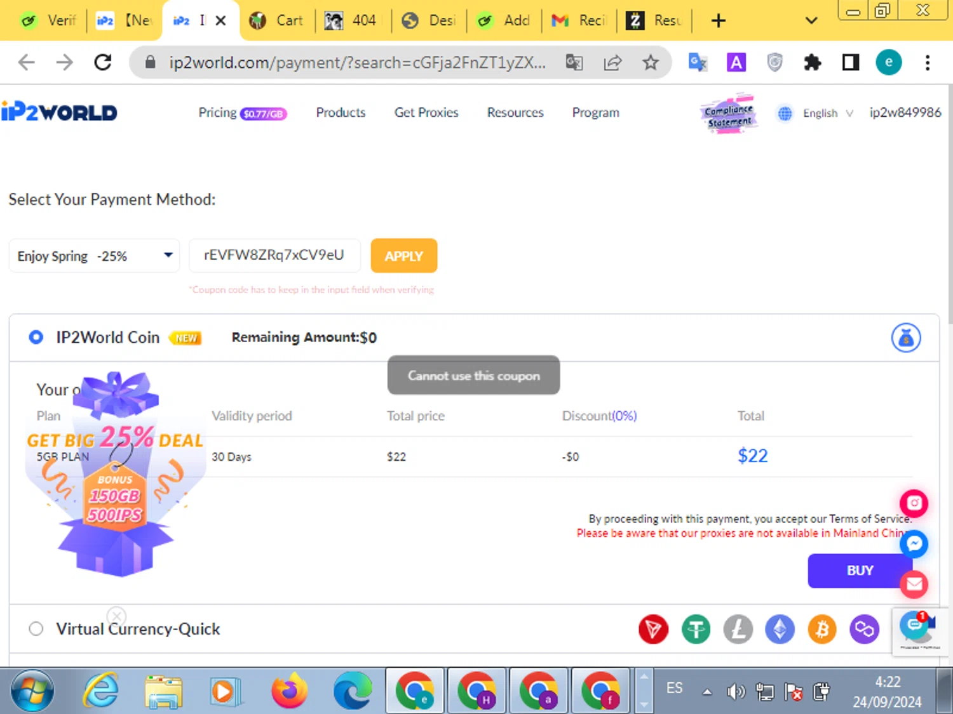Open the Resources menu
Image resolution: width=953 pixels, height=714 pixels.
(515, 112)
